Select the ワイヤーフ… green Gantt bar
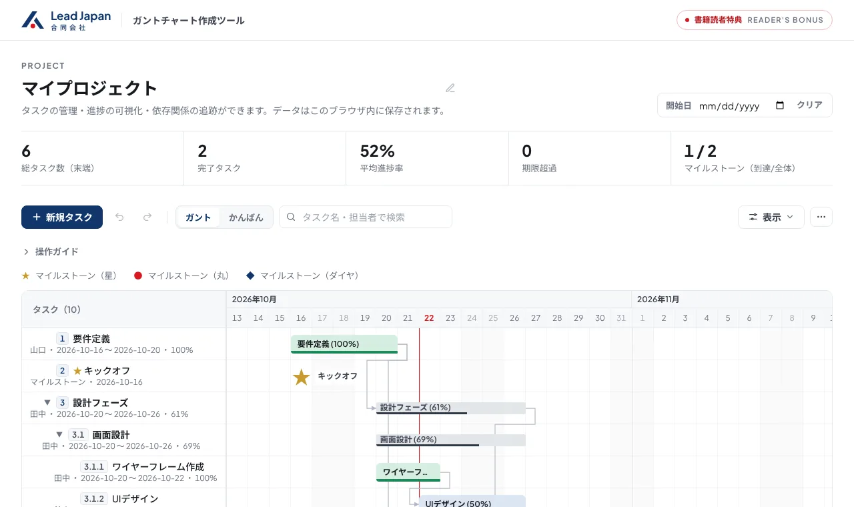The height and width of the screenshot is (507, 854). pos(408,472)
